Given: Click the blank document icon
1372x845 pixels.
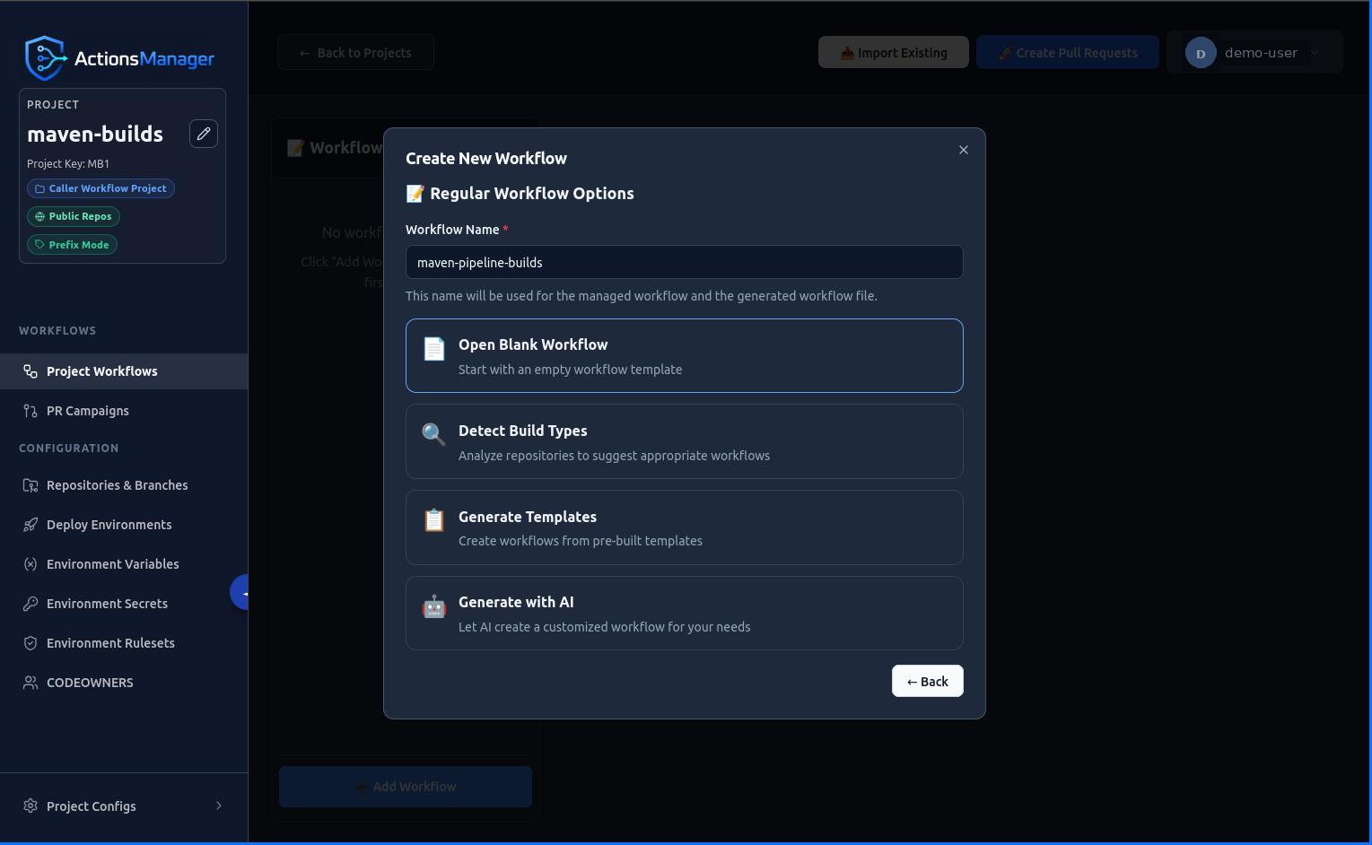Looking at the screenshot, I should [434, 349].
